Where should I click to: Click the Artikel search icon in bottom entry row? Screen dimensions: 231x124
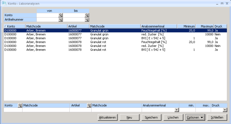[x=89, y=106]
